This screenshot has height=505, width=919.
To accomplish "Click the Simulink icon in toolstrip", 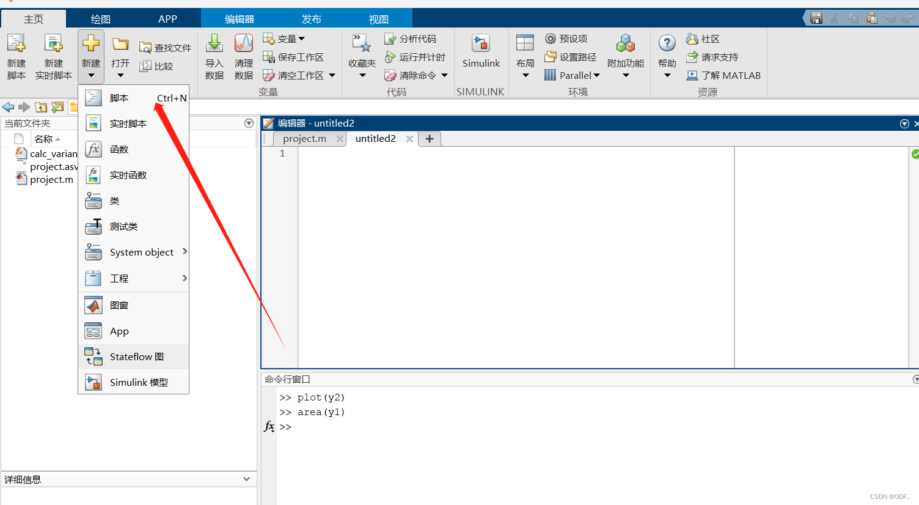I will coord(481,45).
